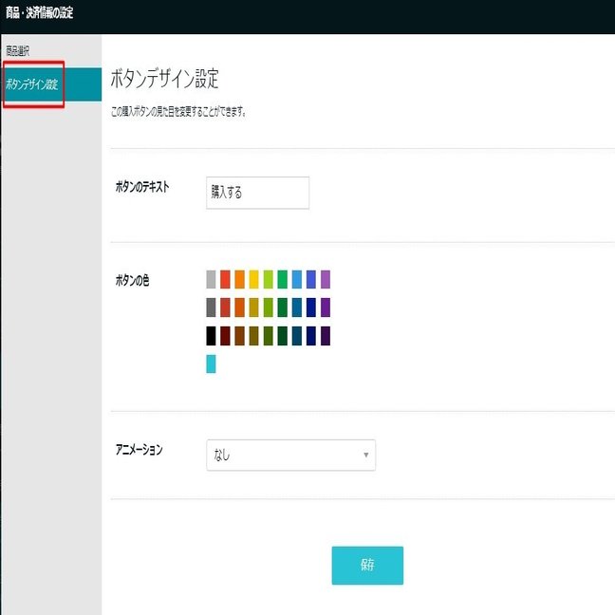The image size is (615, 615).
Task: Pick the medium red swatch in second row
Action: click(x=225, y=307)
